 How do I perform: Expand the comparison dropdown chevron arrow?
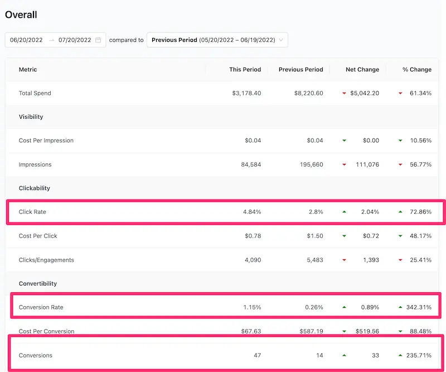(281, 40)
